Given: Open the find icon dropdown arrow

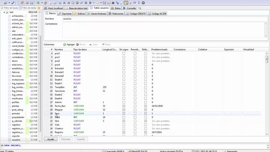Looking at the screenshot, I should [x=101, y=3].
